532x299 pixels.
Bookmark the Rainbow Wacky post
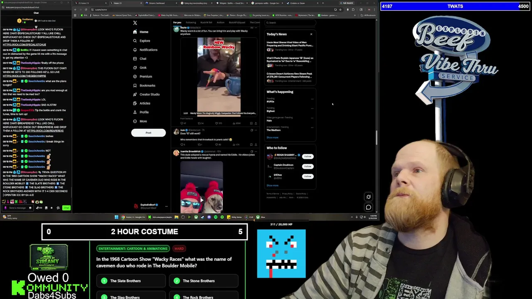pos(251,123)
